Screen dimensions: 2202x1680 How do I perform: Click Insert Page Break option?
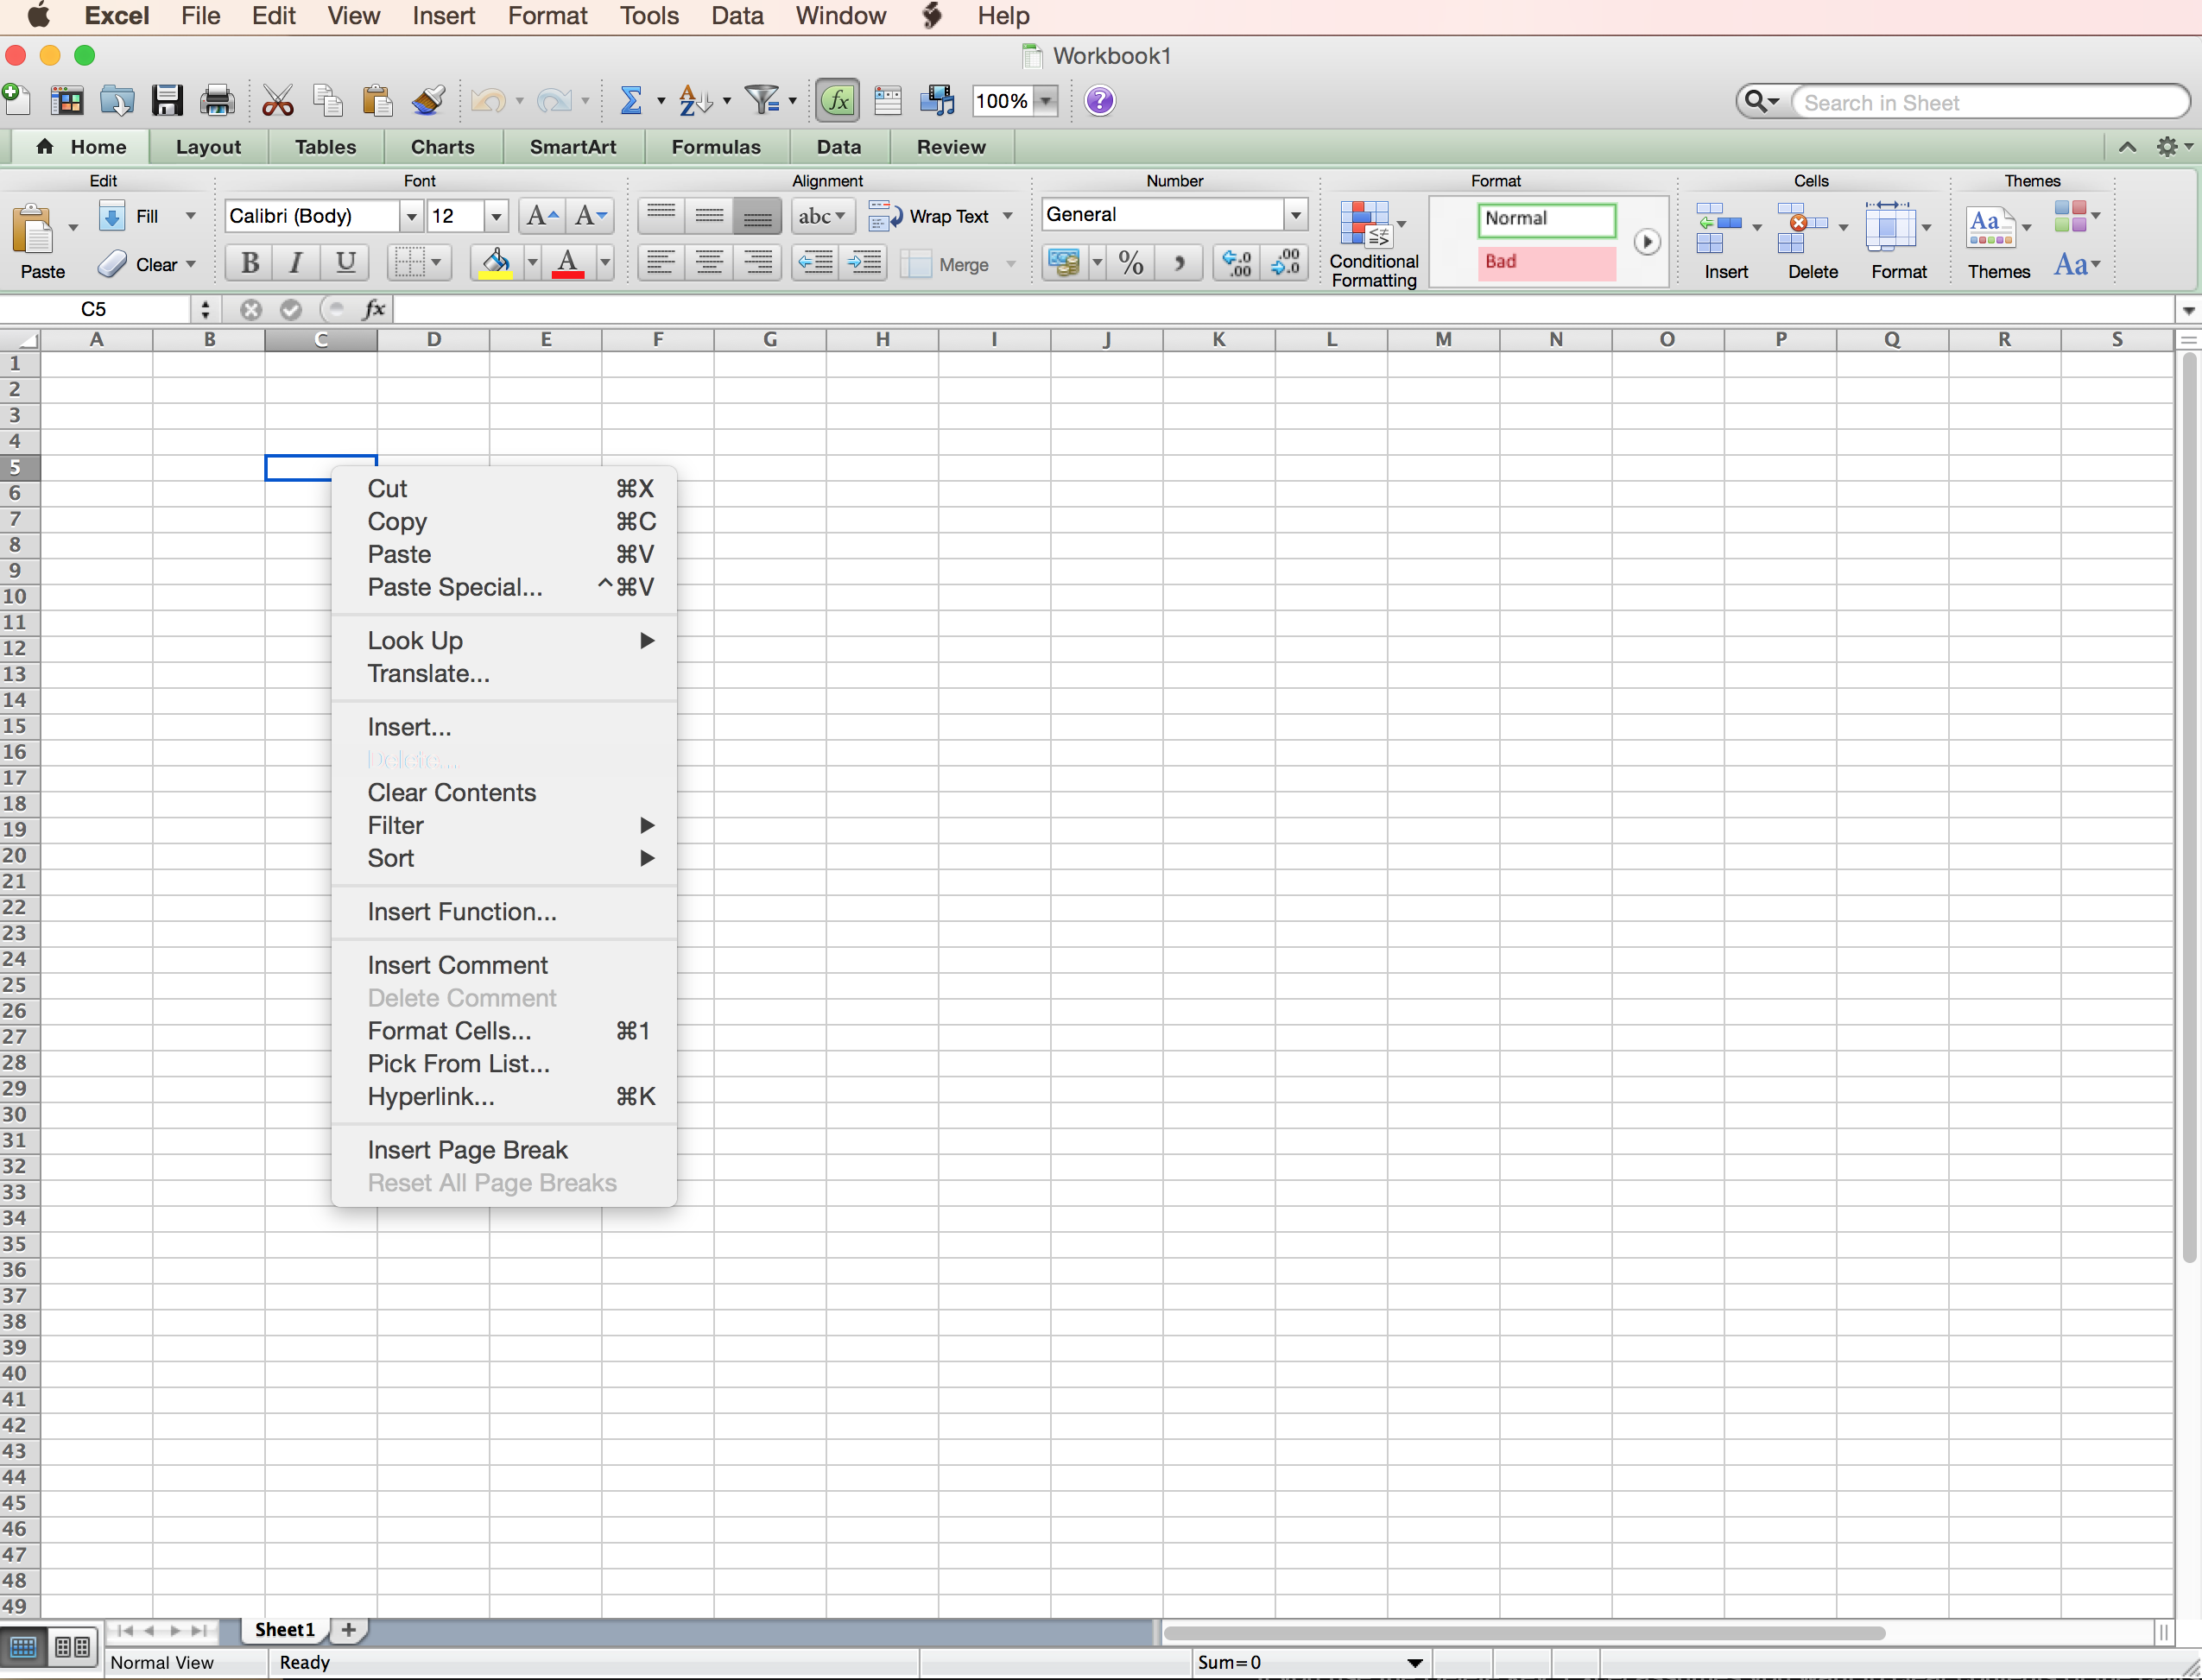pyautogui.click(x=465, y=1149)
